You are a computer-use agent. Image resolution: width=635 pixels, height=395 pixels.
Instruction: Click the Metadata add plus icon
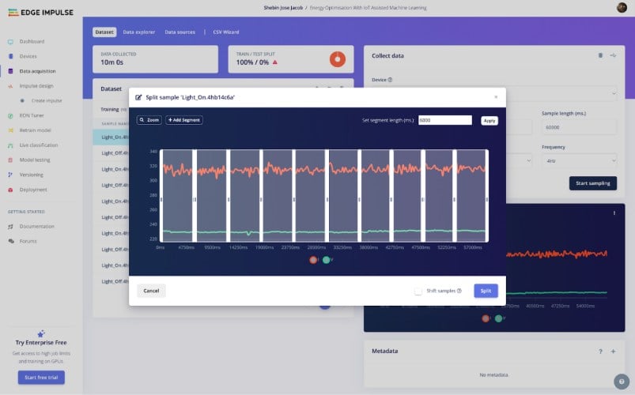(613, 351)
